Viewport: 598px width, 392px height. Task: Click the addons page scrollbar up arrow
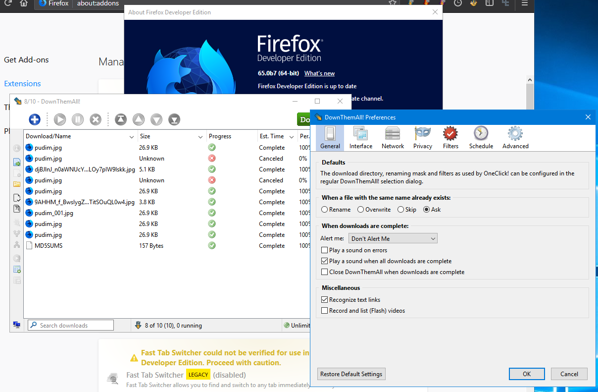[x=529, y=80]
